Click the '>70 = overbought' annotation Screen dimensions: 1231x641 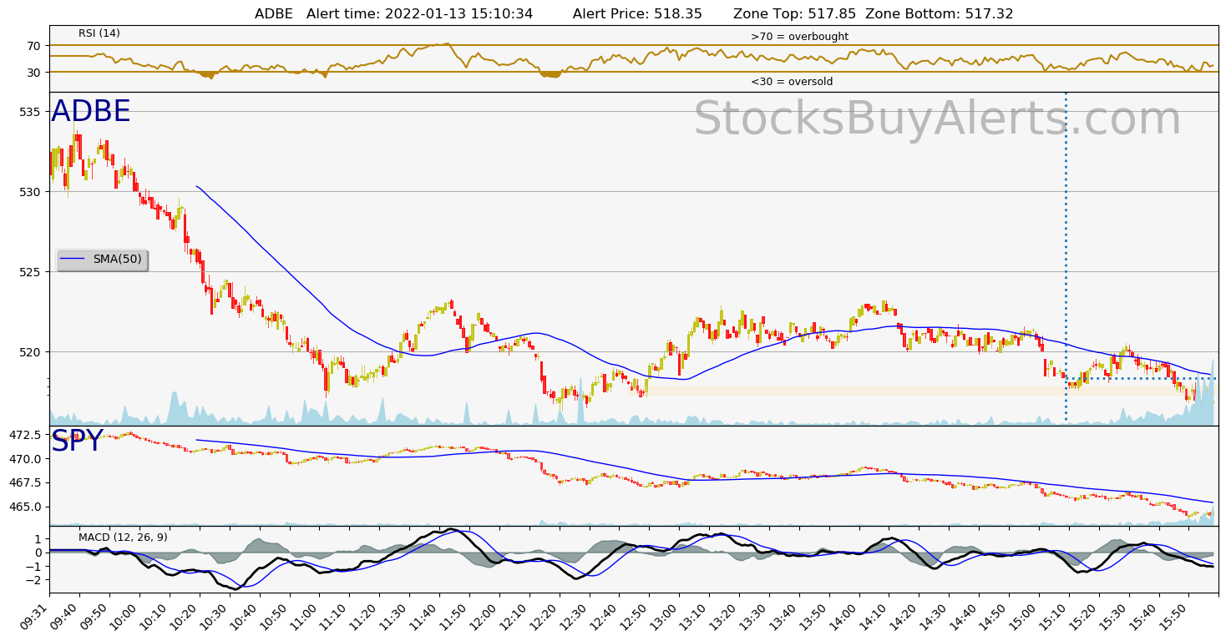tap(799, 37)
